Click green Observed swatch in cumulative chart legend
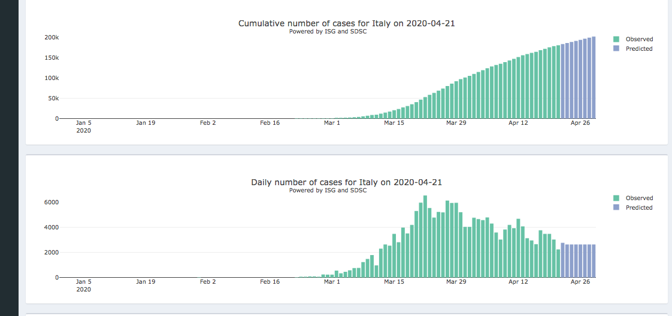Image resolution: width=672 pixels, height=316 pixels. click(x=616, y=39)
